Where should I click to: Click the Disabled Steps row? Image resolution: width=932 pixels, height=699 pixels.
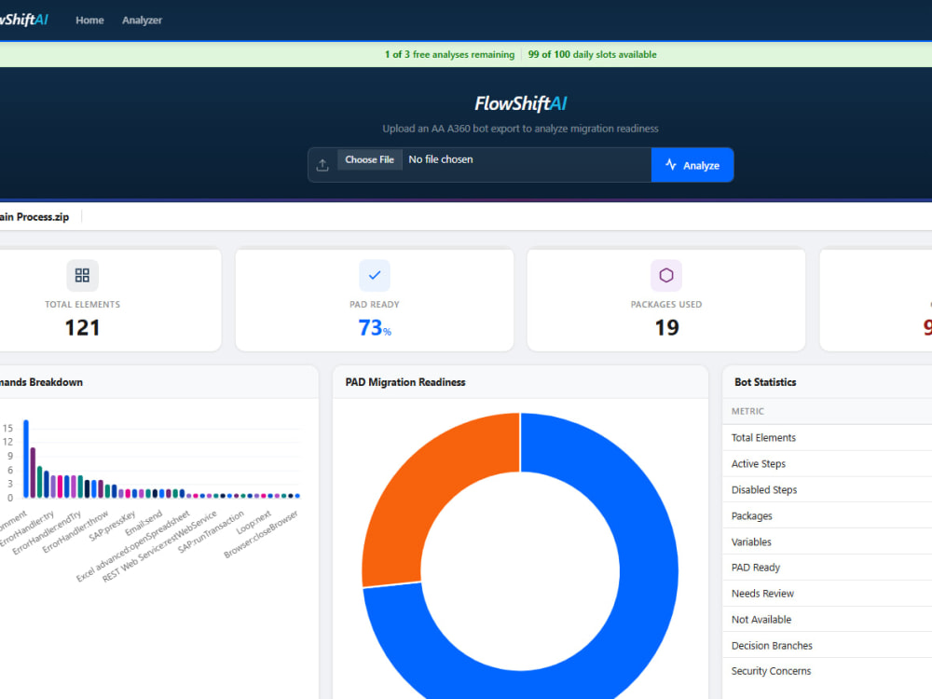828,490
